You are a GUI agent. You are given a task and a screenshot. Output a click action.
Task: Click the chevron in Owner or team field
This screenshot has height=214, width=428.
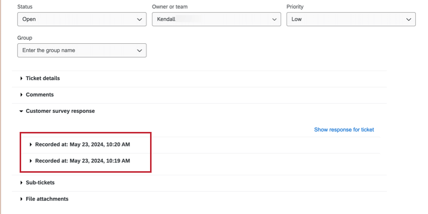(x=274, y=20)
